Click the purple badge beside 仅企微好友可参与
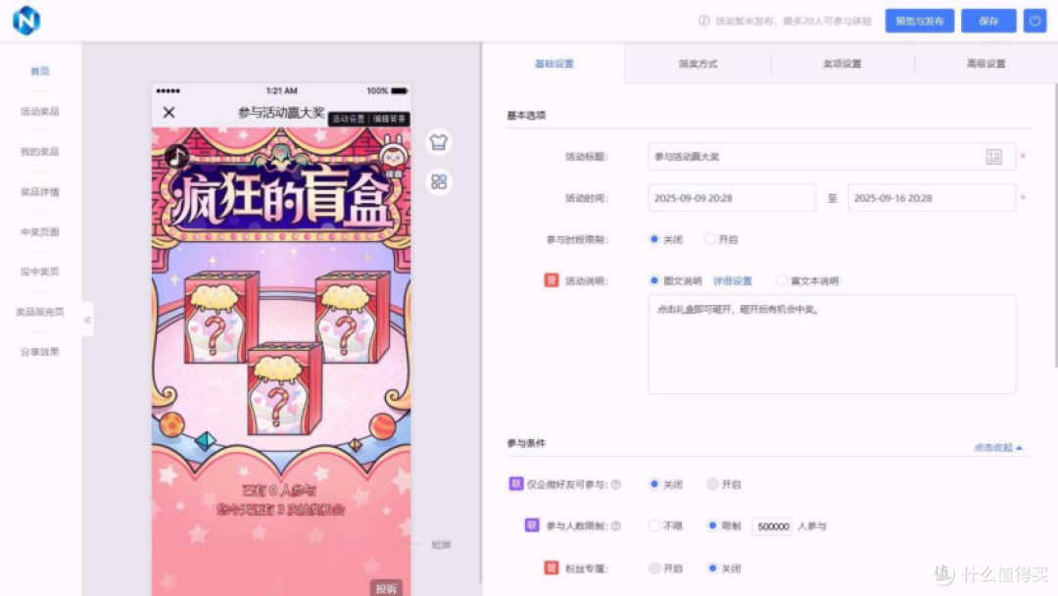 pyautogui.click(x=515, y=484)
